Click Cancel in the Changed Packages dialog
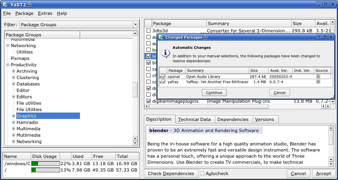338x180 pixels. [x=280, y=93]
